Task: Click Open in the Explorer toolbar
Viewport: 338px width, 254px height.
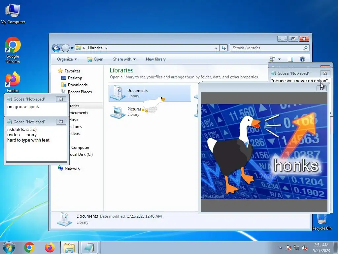Action: click(x=95, y=59)
